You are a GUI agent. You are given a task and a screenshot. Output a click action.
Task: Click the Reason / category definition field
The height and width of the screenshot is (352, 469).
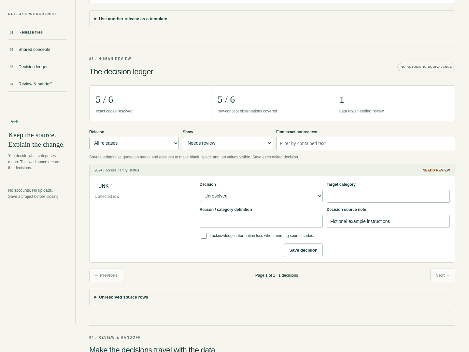coord(261,221)
